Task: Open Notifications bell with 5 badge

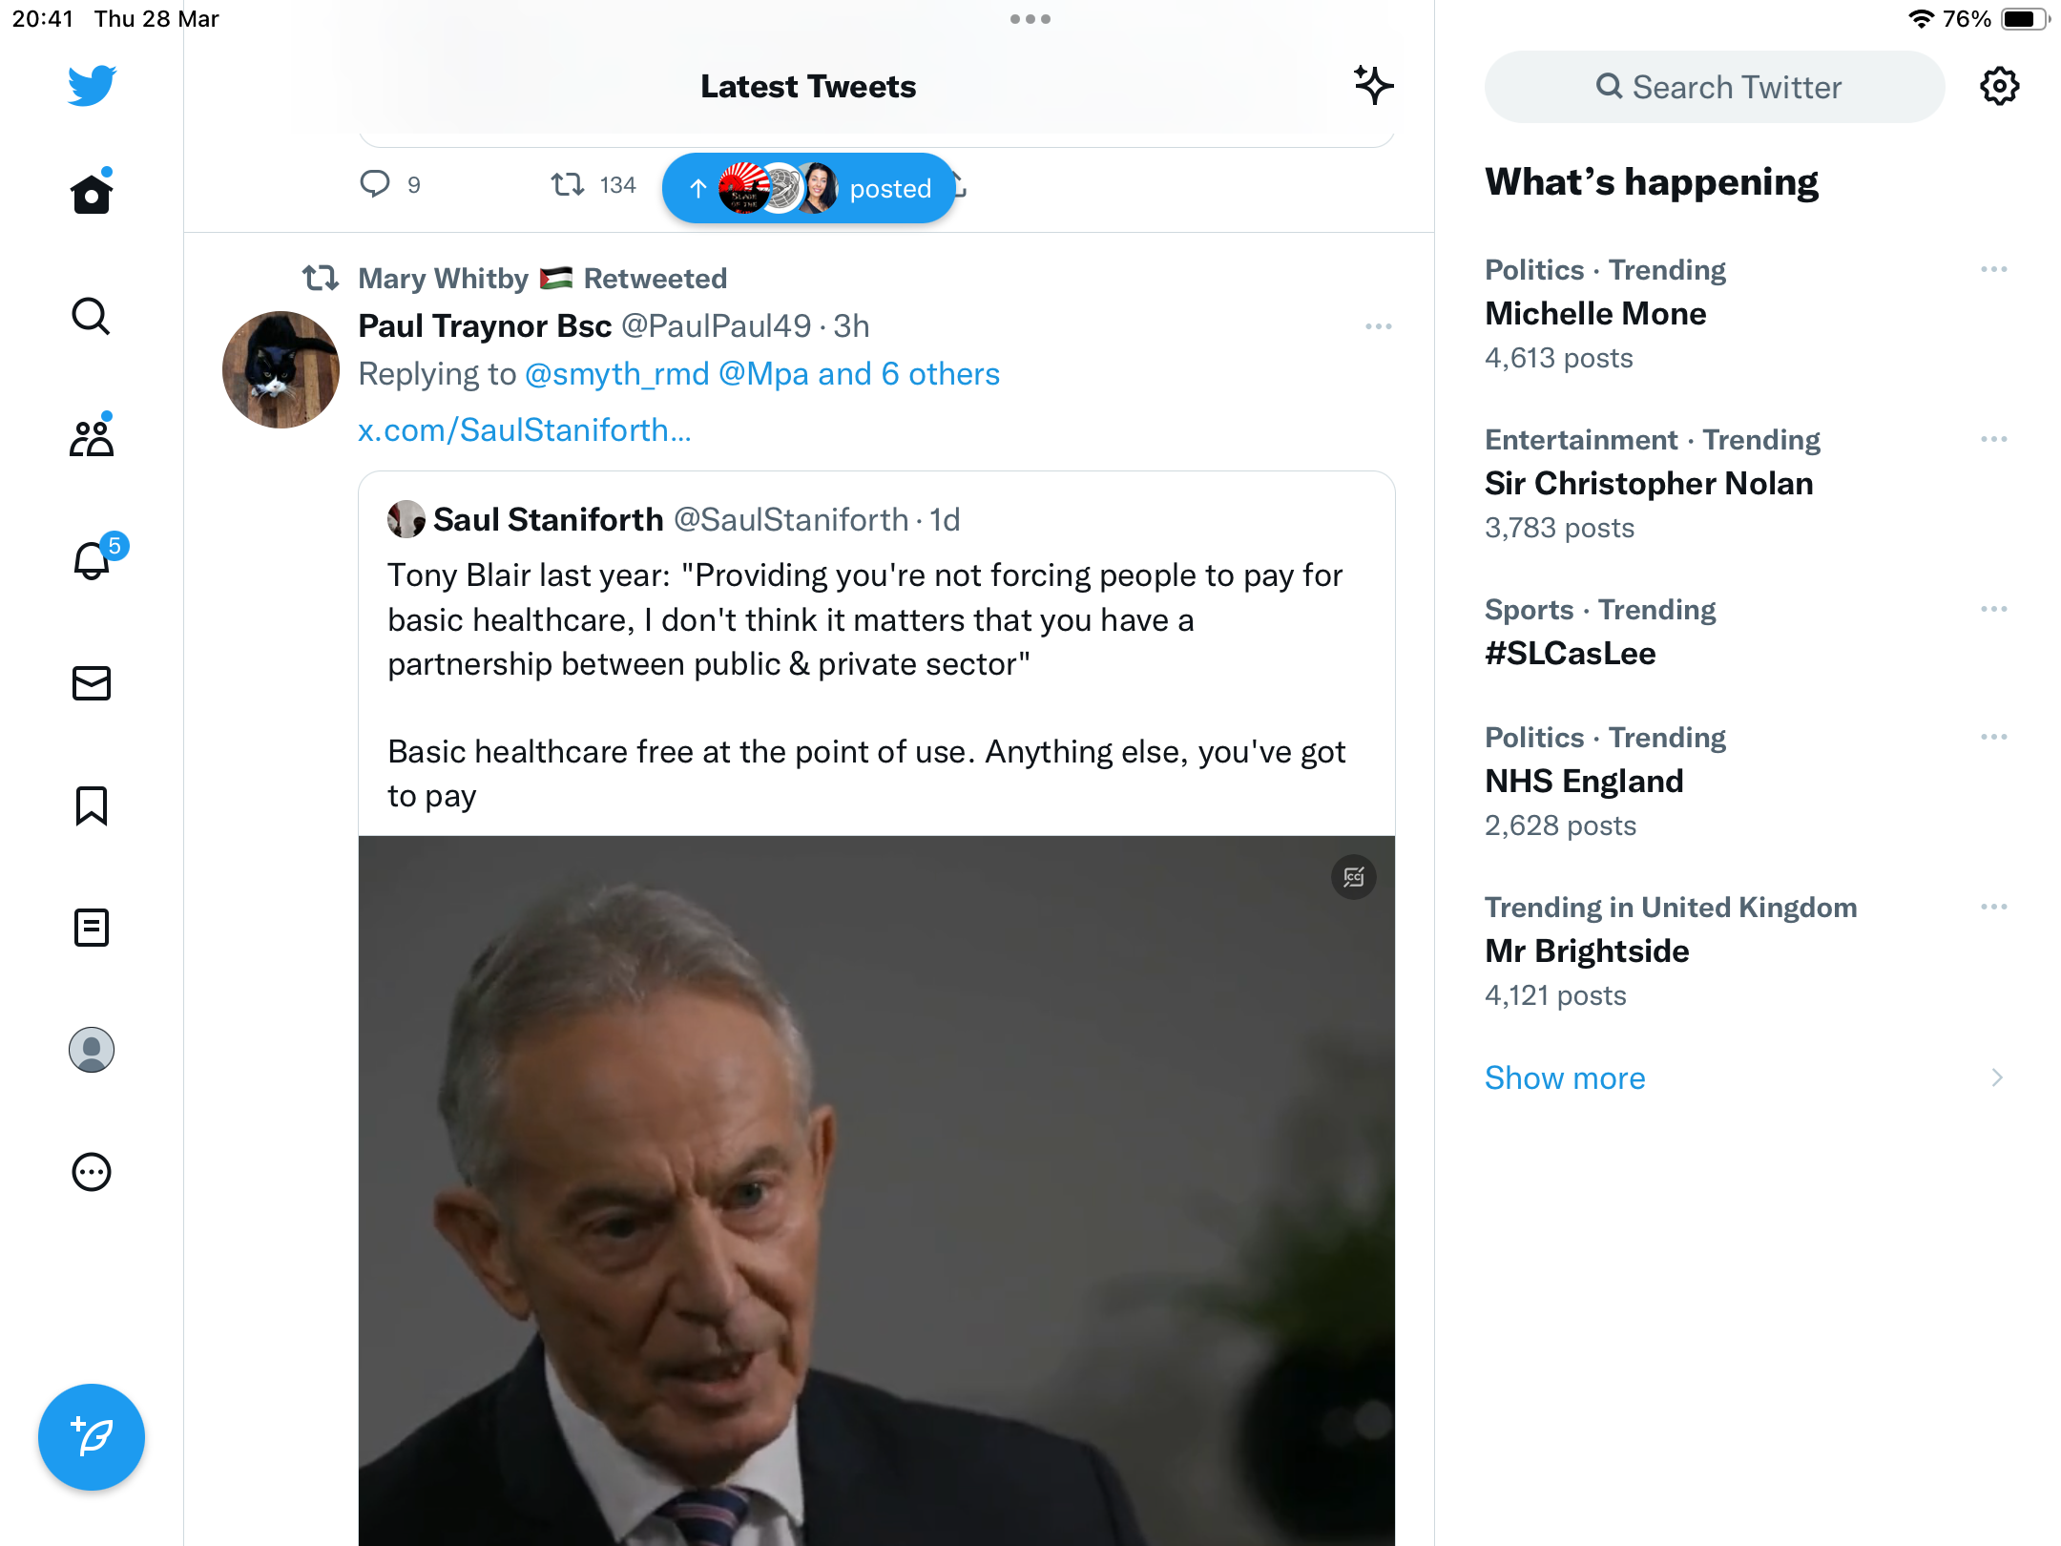Action: tap(94, 560)
